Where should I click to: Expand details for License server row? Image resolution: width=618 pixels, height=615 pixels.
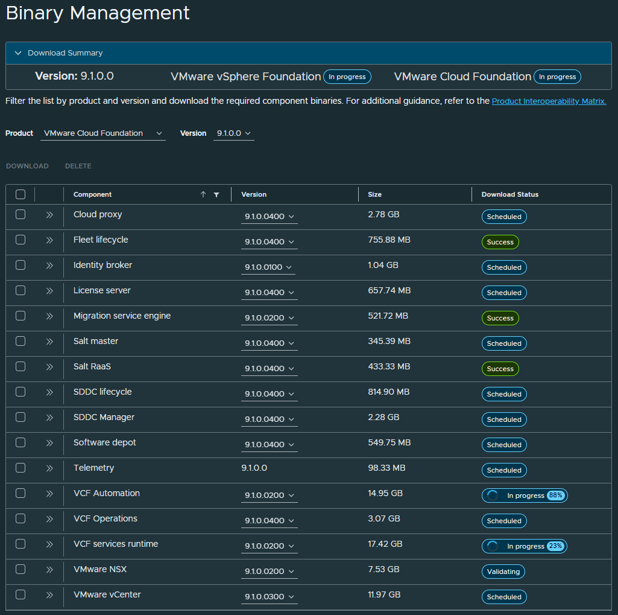pyautogui.click(x=49, y=291)
